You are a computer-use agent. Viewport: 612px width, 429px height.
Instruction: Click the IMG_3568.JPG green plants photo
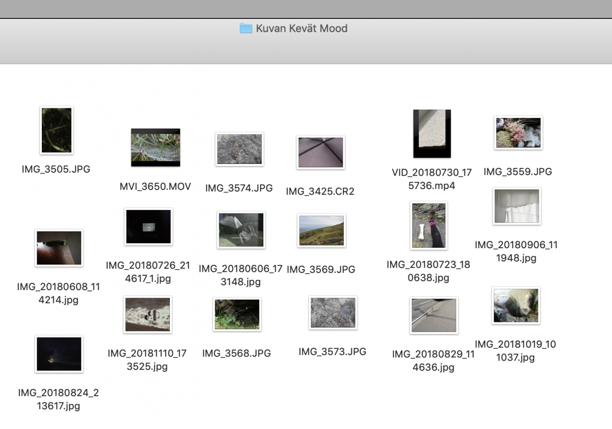pyautogui.click(x=237, y=315)
